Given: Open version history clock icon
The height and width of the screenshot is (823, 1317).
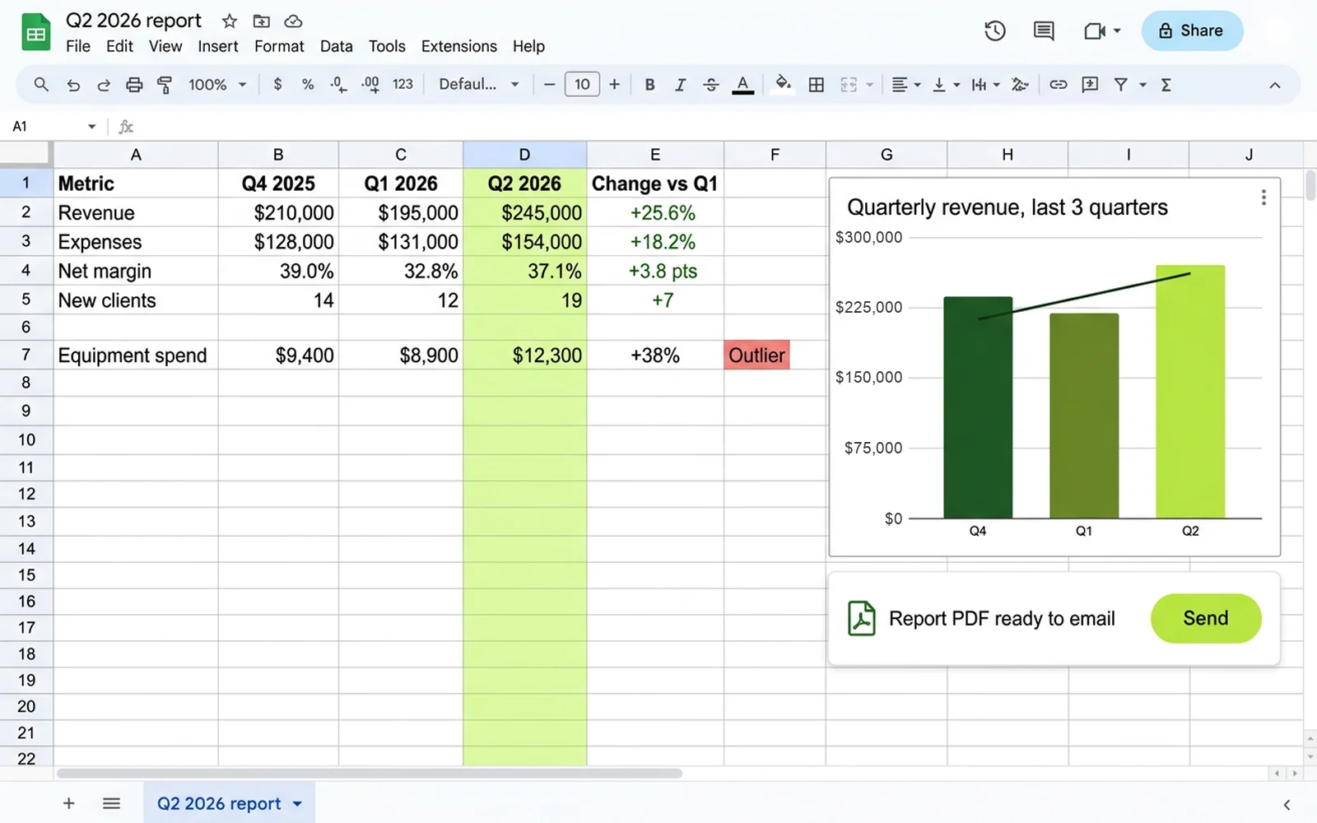Looking at the screenshot, I should (995, 31).
